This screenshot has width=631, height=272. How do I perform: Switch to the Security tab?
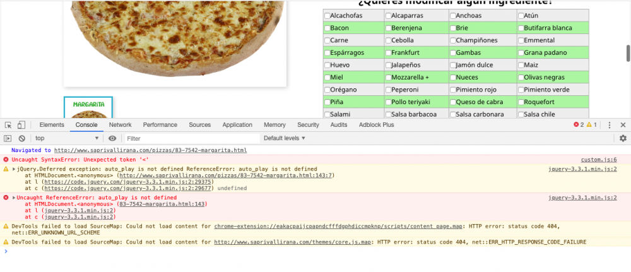click(x=308, y=125)
